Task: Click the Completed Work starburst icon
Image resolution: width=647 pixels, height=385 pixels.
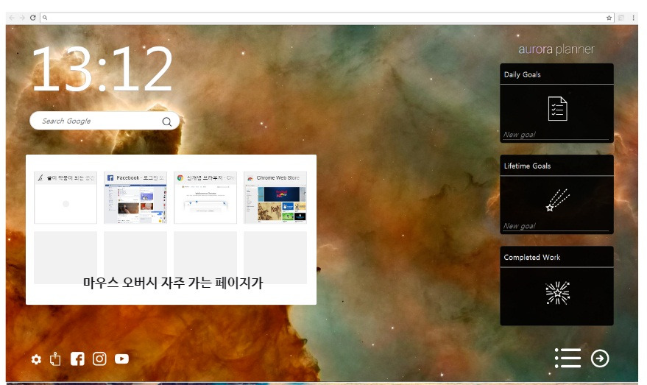Action: point(557,293)
